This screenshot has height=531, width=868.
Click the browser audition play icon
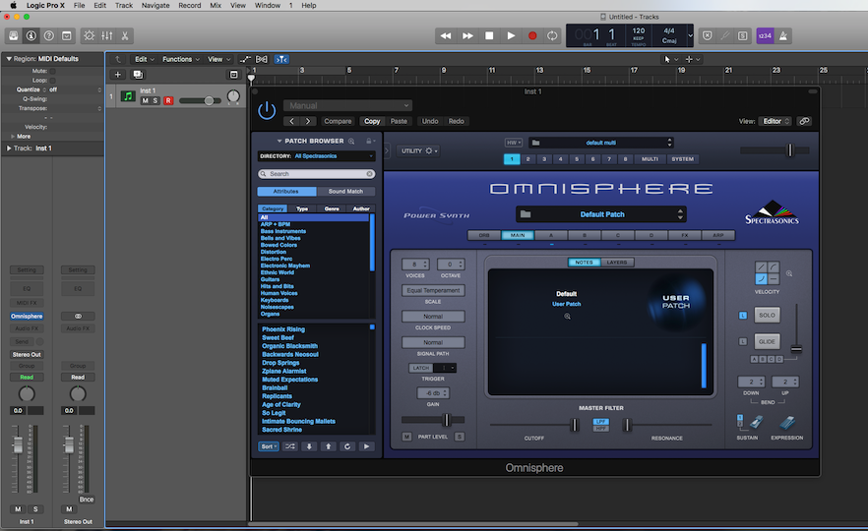[366, 446]
